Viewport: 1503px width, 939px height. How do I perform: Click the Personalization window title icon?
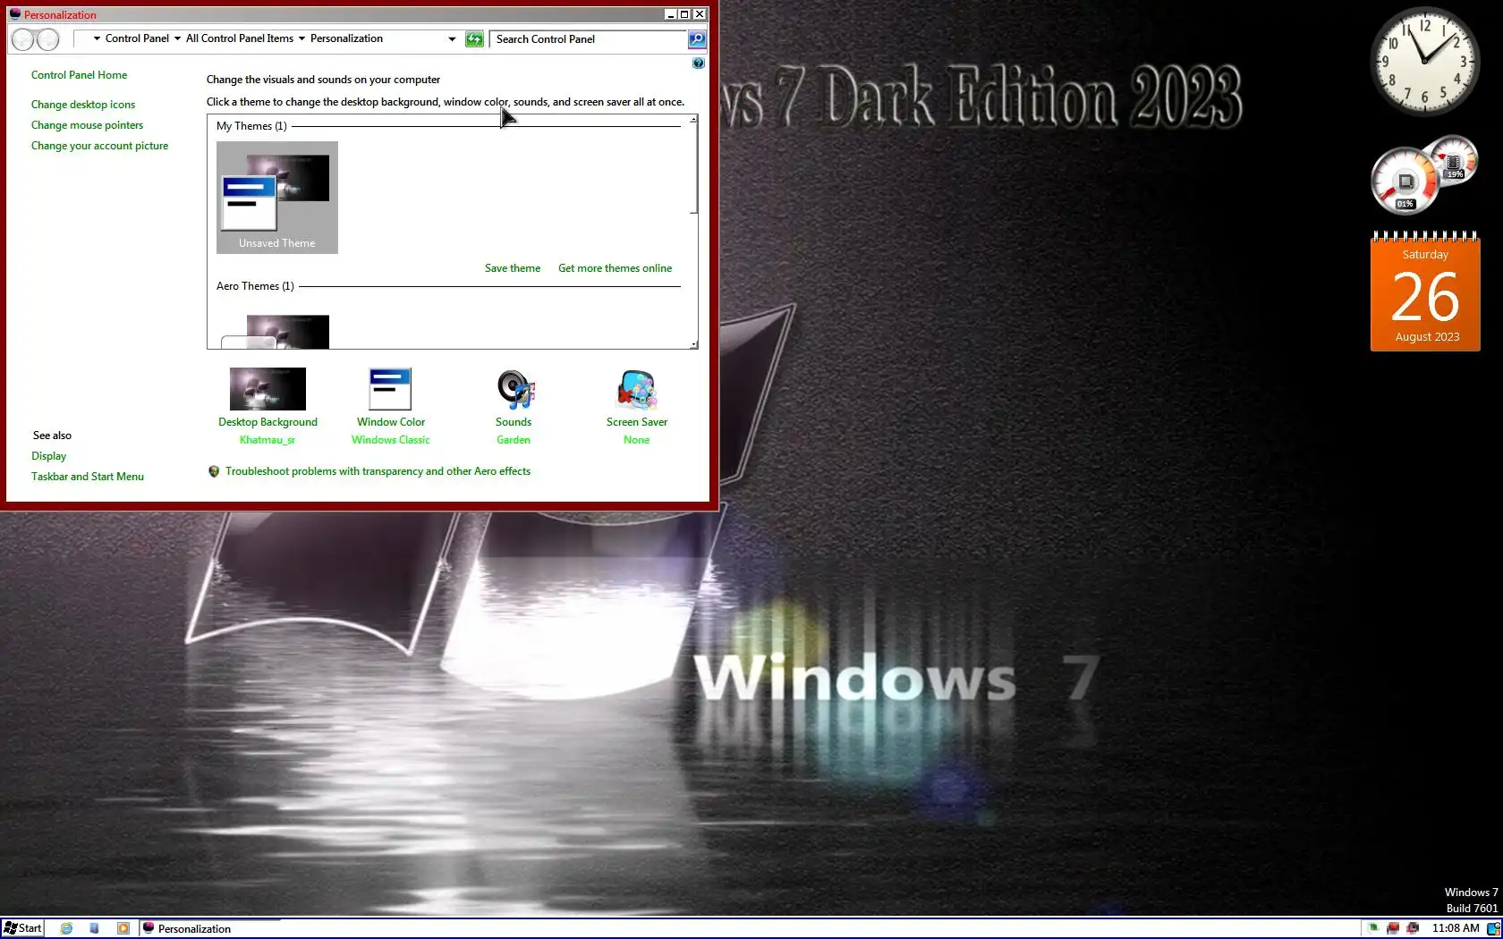pos(15,14)
